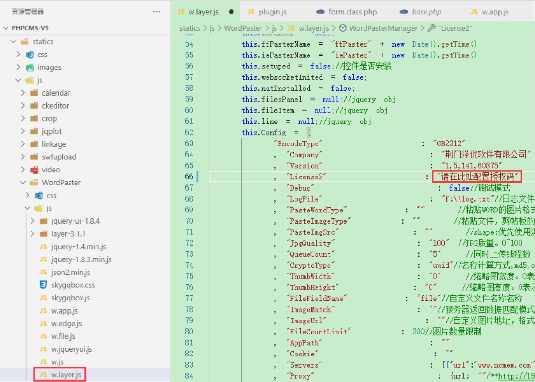Expand the calendar folder
Screen dimensions: 535x382
23,93
